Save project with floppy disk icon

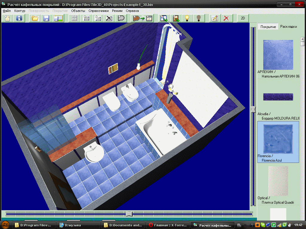pos(46,18)
